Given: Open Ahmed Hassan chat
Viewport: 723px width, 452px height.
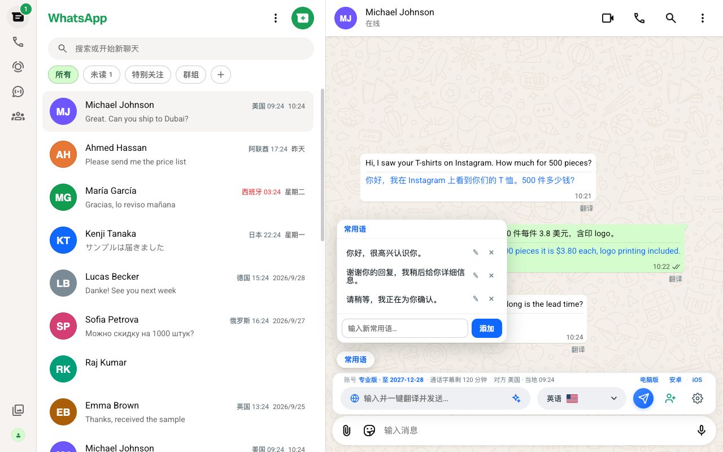Looking at the screenshot, I should coord(178,154).
